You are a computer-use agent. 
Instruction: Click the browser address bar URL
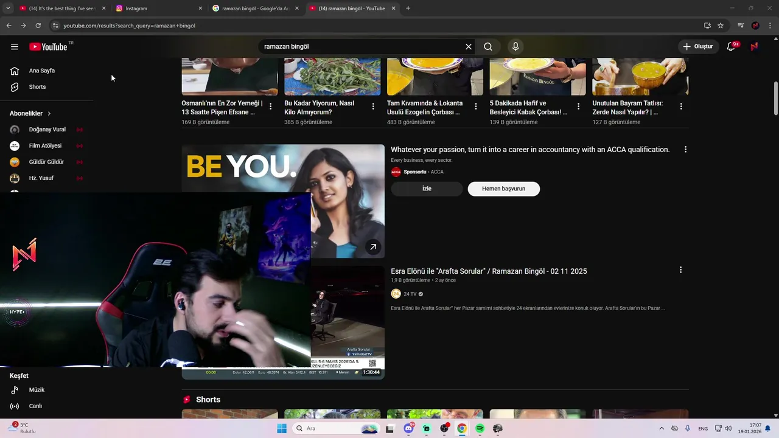tap(129, 26)
